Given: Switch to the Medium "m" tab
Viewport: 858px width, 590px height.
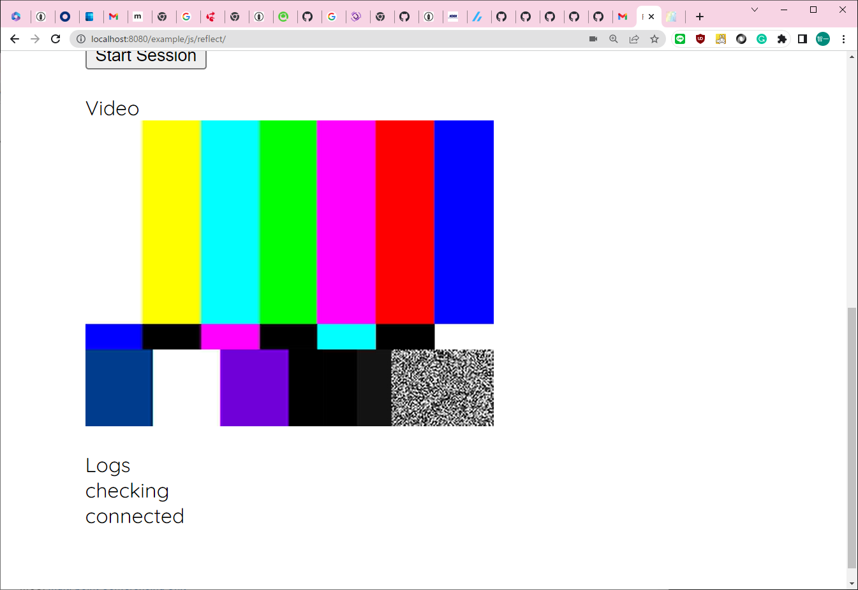Looking at the screenshot, I should [138, 17].
